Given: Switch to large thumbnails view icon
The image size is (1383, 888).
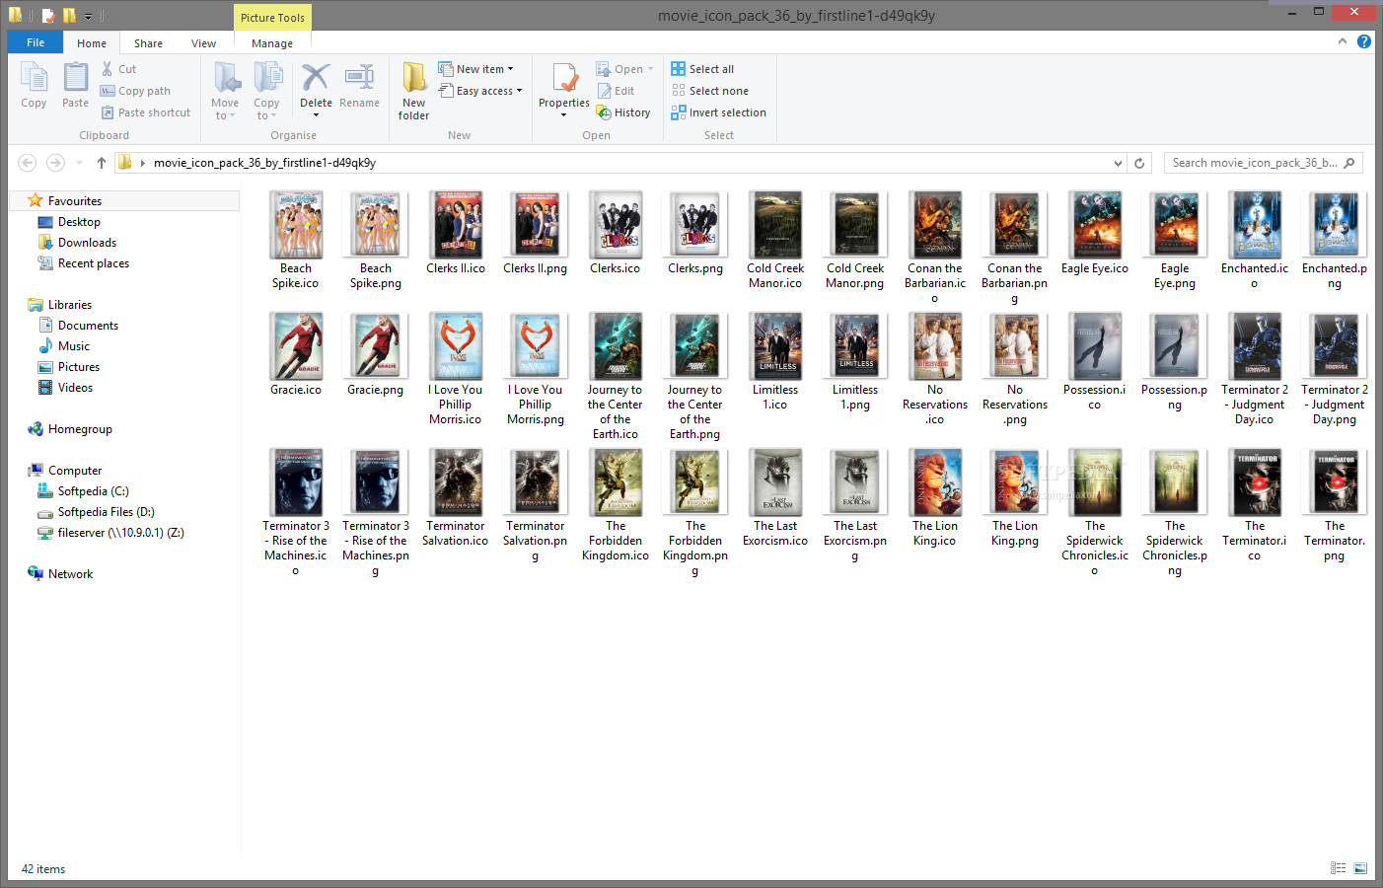Looking at the screenshot, I should click(1360, 868).
